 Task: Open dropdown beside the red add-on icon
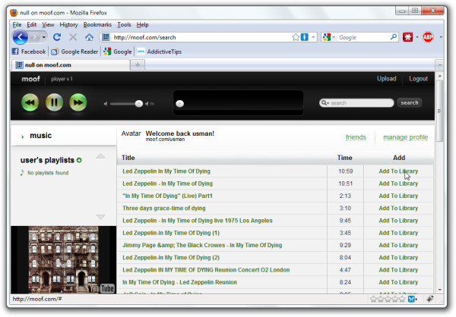click(417, 37)
